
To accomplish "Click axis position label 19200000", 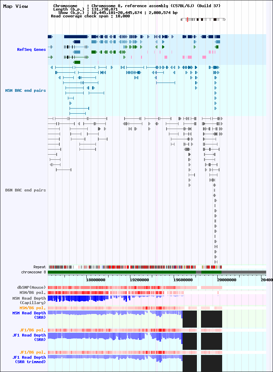I will [139, 280].
